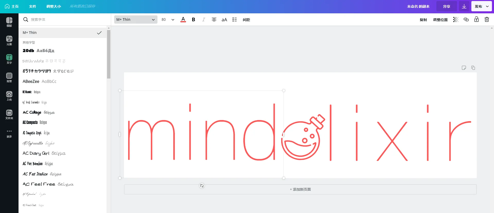
Task: Click the font list scrollbar thumb
Action: (109, 54)
